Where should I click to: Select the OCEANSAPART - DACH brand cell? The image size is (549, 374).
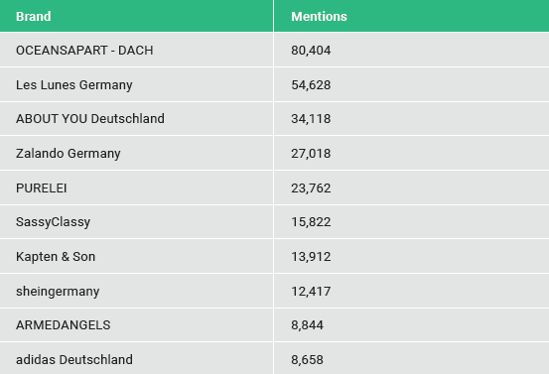coord(136,50)
